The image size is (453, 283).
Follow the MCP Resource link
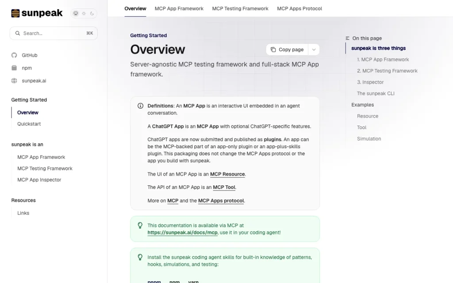pyautogui.click(x=227, y=174)
